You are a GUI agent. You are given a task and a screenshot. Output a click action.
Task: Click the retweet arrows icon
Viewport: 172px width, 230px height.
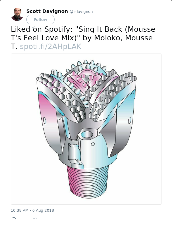click(x=35, y=218)
